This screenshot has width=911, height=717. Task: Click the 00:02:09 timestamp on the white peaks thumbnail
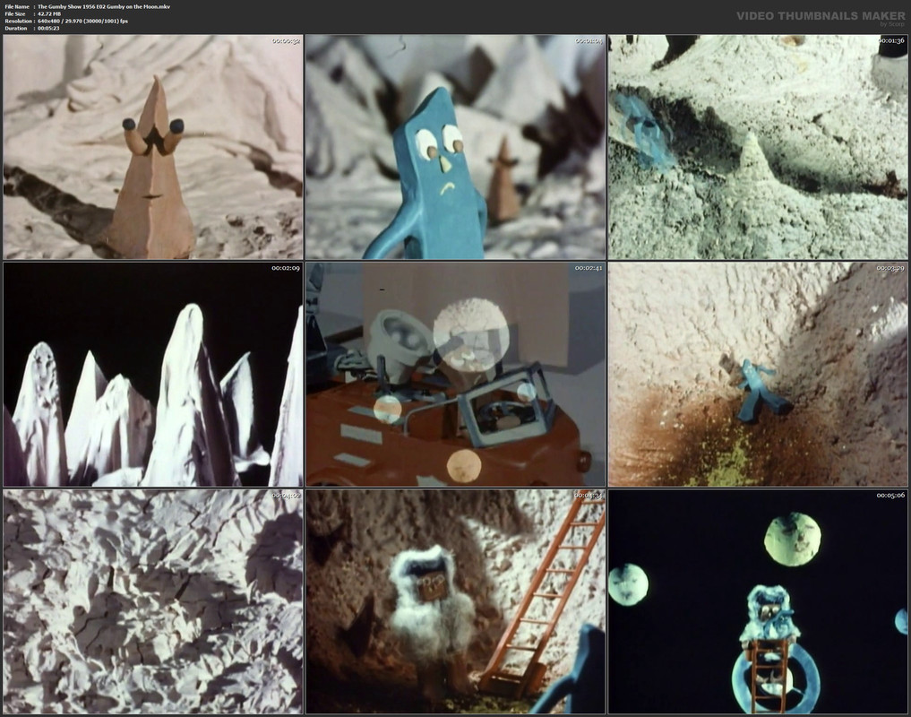[286, 268]
